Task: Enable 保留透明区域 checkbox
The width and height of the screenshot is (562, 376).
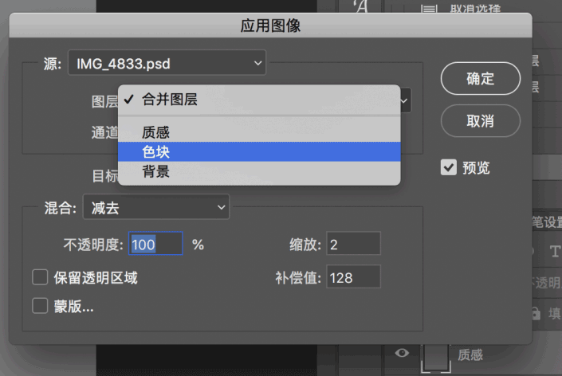Action: pyautogui.click(x=40, y=277)
